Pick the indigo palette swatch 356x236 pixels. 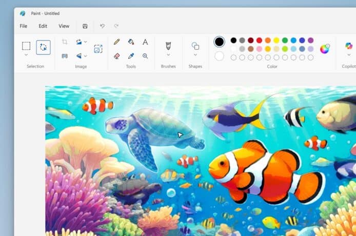pyautogui.click(x=302, y=41)
